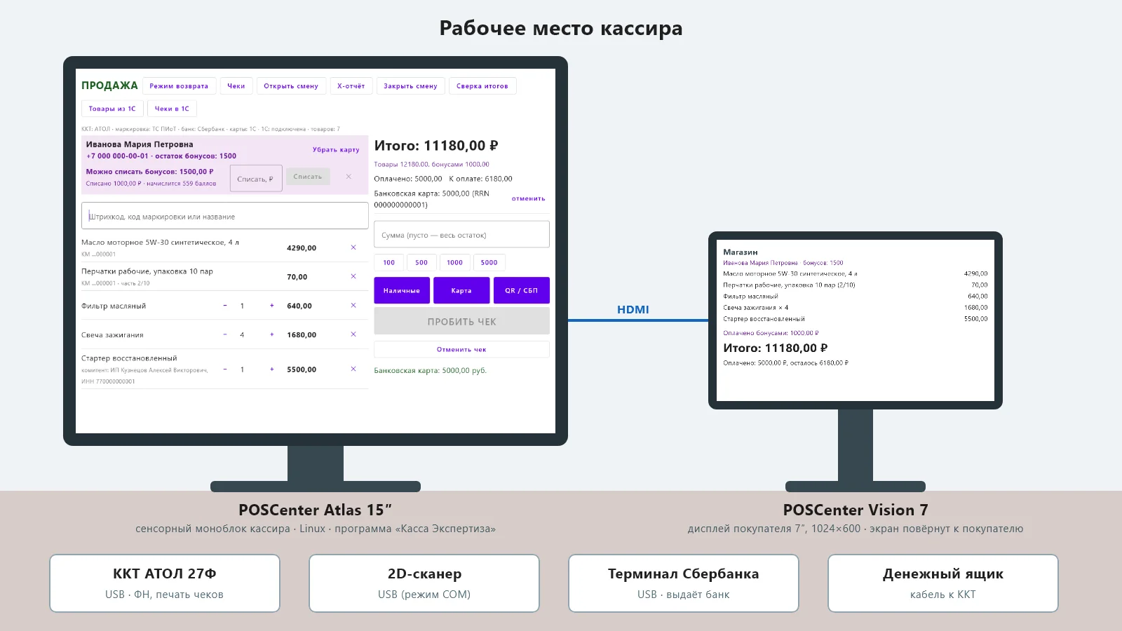
Task: Decrease the quantity of Стартер восстановленный
Action: (225, 369)
